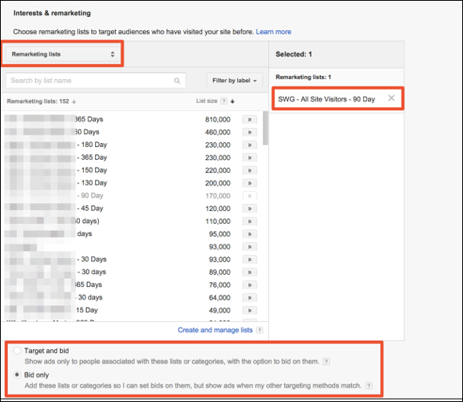Click the 49,000 list size value
463x402 pixels.
pyautogui.click(x=220, y=310)
